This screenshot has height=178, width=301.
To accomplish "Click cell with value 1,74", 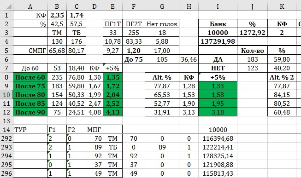I will tap(77, 15).
